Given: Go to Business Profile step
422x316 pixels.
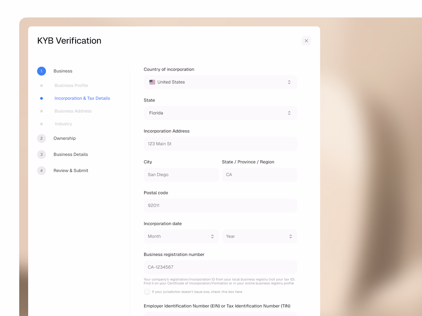Looking at the screenshot, I should [x=71, y=85].
